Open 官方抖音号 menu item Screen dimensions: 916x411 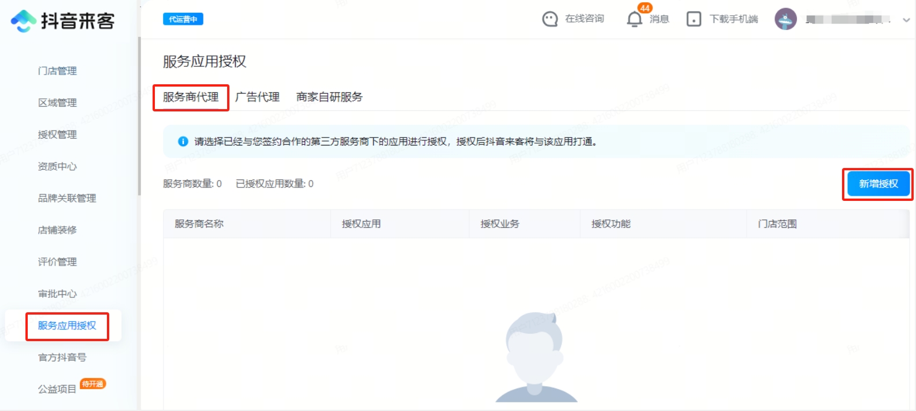pos(62,357)
